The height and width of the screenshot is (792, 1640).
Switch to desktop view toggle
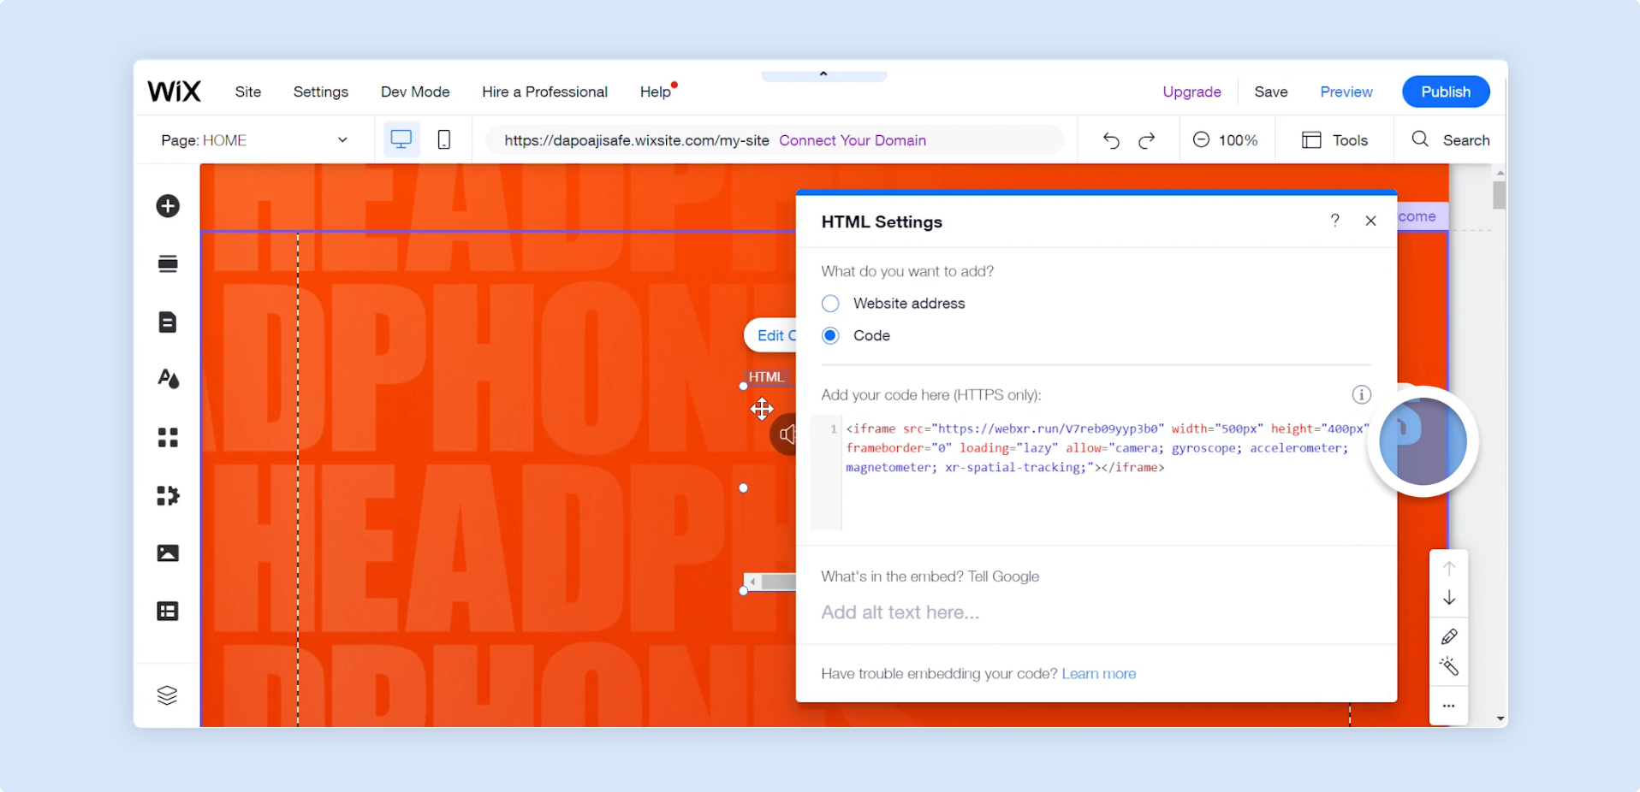click(401, 139)
